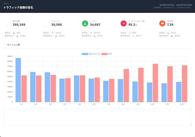Click the エンゲージメント率 value 85.2%
The width and height of the screenshot is (195, 137).
(133, 25)
